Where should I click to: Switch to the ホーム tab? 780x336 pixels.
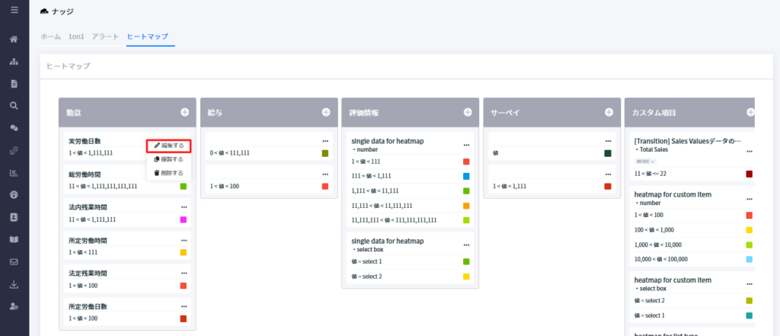[51, 37]
